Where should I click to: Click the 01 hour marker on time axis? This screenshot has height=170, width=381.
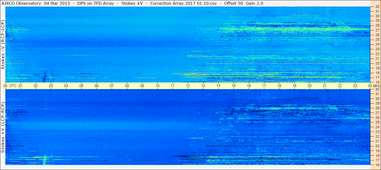coord(21,86)
